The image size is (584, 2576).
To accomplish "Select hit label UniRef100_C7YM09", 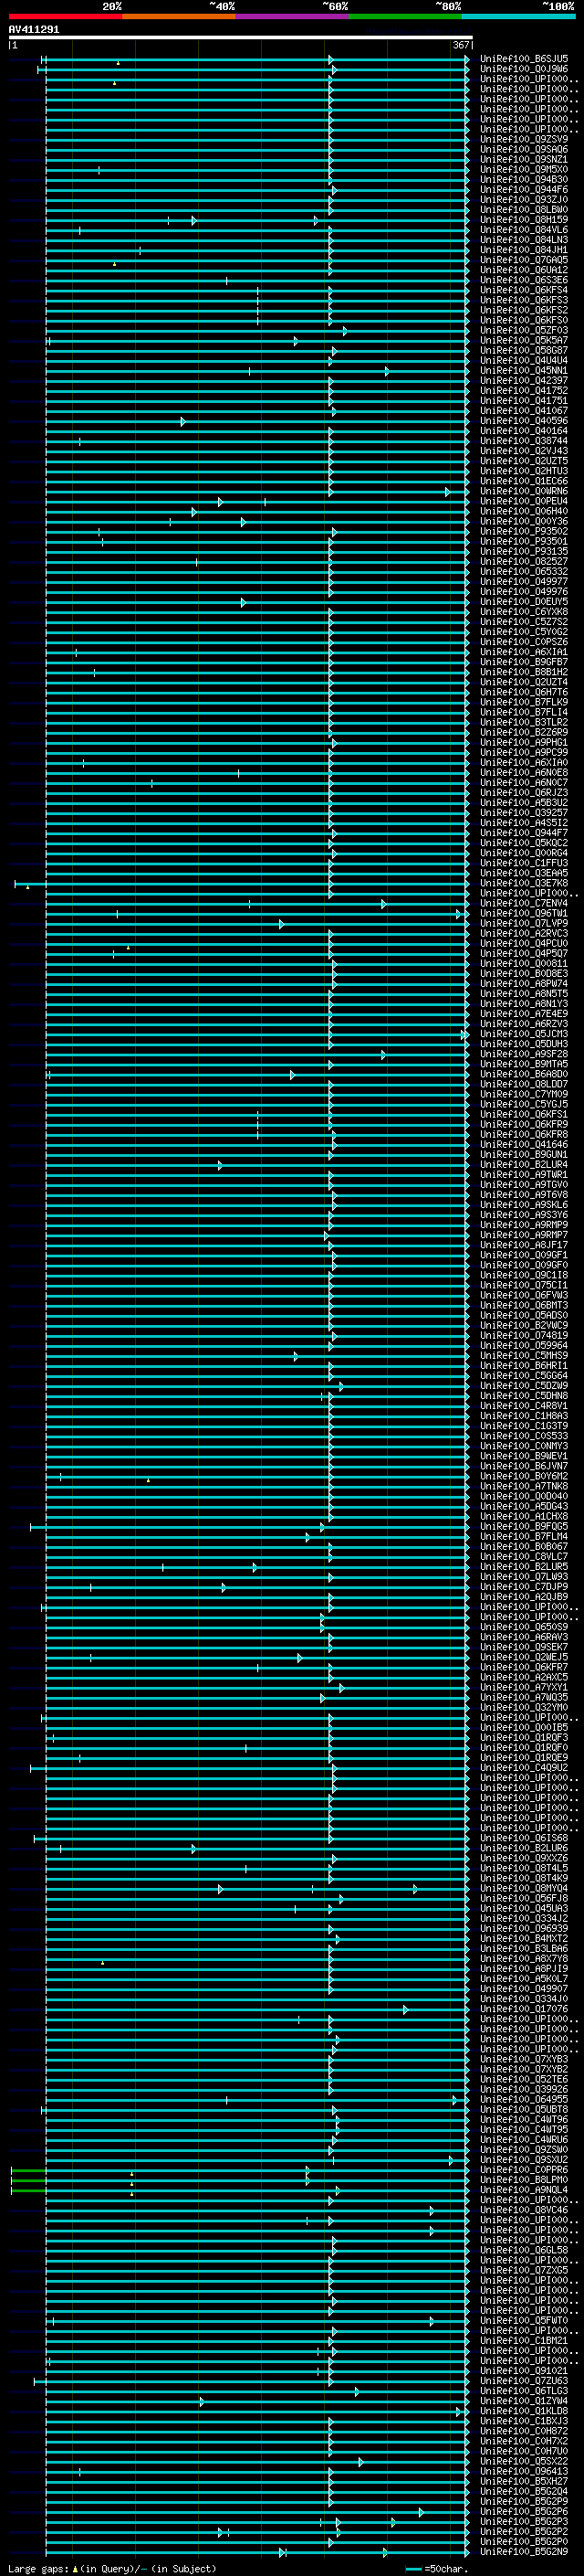I will [x=524, y=1094].
